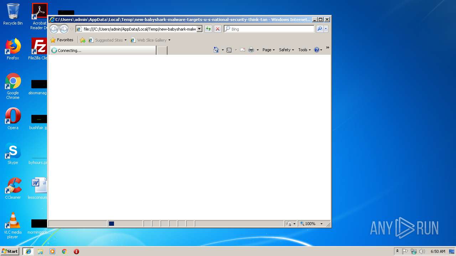The width and height of the screenshot is (456, 256).
Task: Click the Action Center flag tray icon
Action: click(405, 251)
